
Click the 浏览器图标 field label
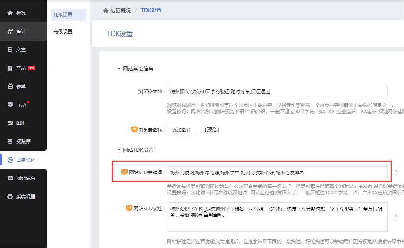click(151, 130)
